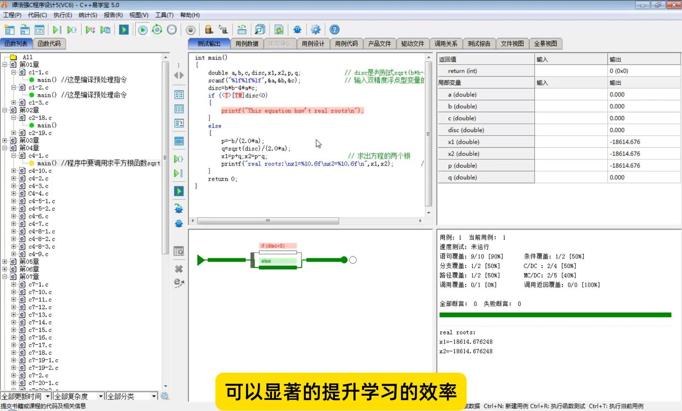Click the brown database cylinder icon
Image resolution: width=682 pixels, height=411 pixels.
point(208,29)
